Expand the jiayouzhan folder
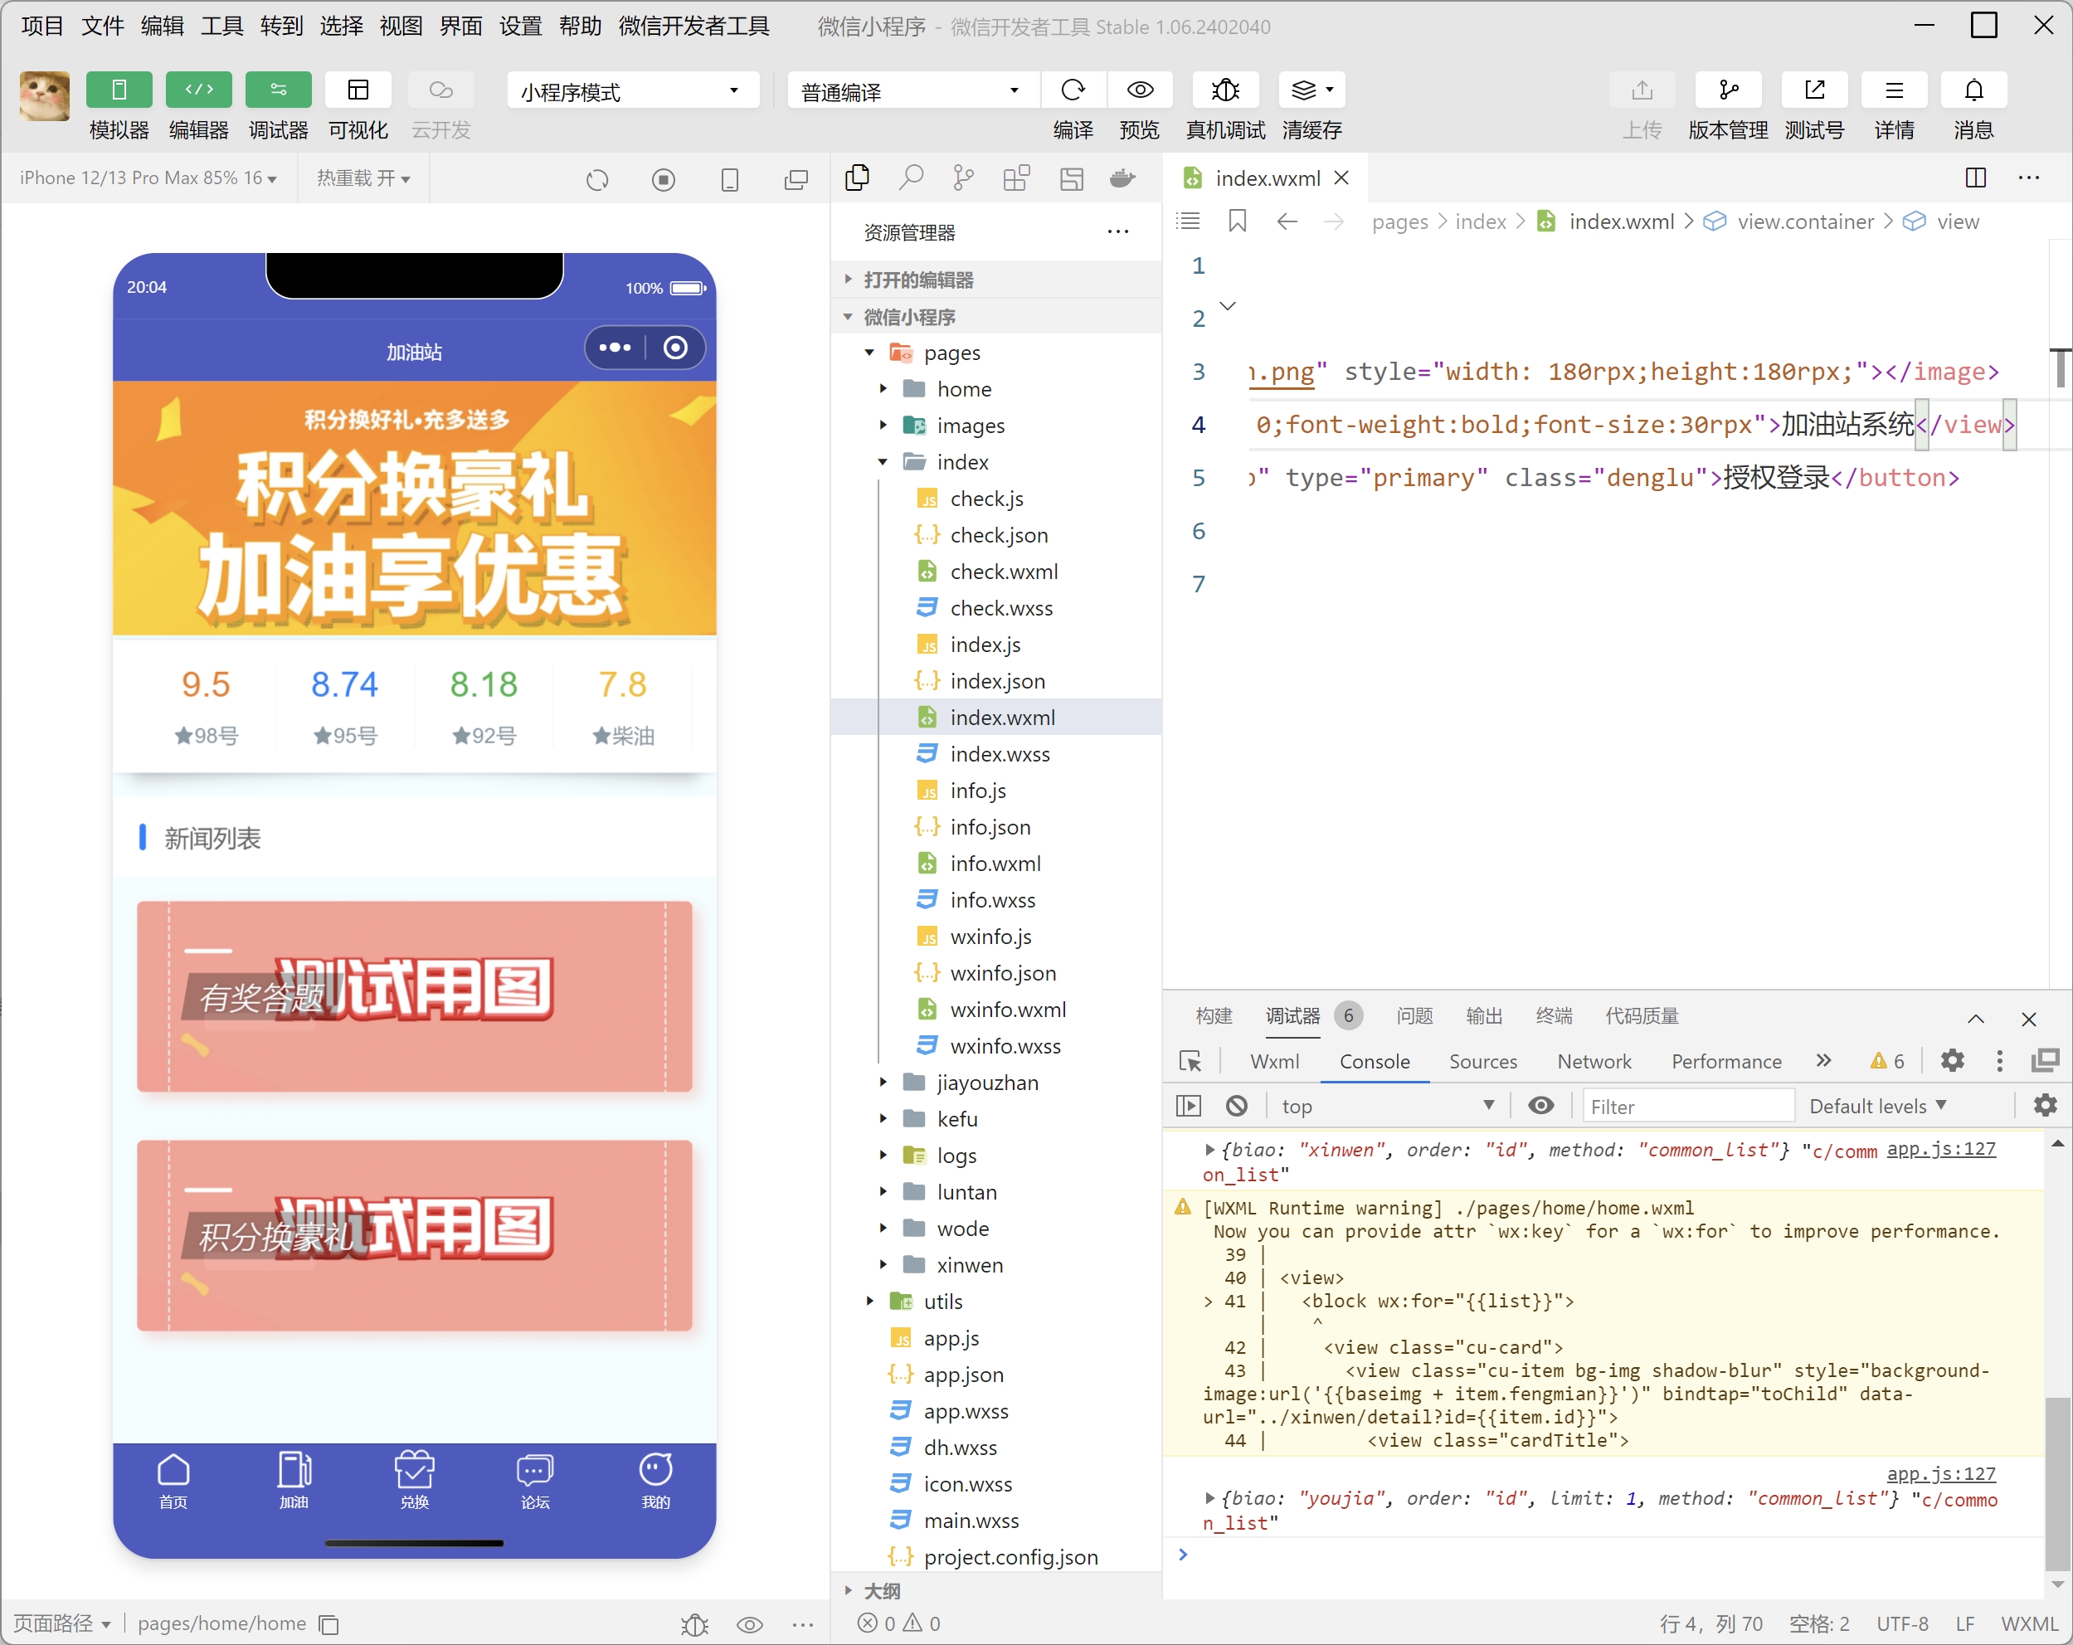This screenshot has height=1645, width=2073. click(x=997, y=1083)
